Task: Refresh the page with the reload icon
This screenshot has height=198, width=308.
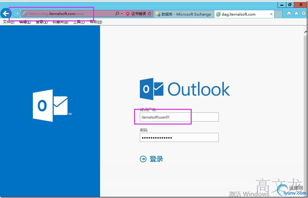Action: [150, 13]
